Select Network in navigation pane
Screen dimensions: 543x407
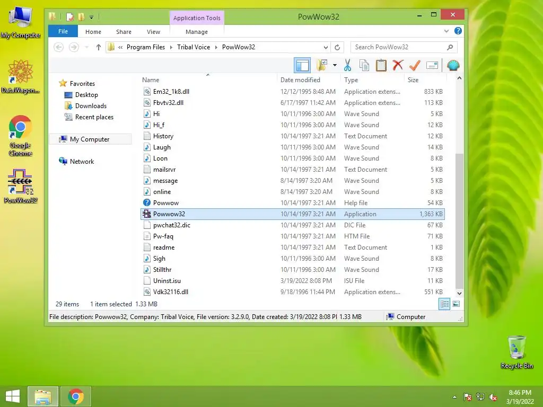coord(82,161)
